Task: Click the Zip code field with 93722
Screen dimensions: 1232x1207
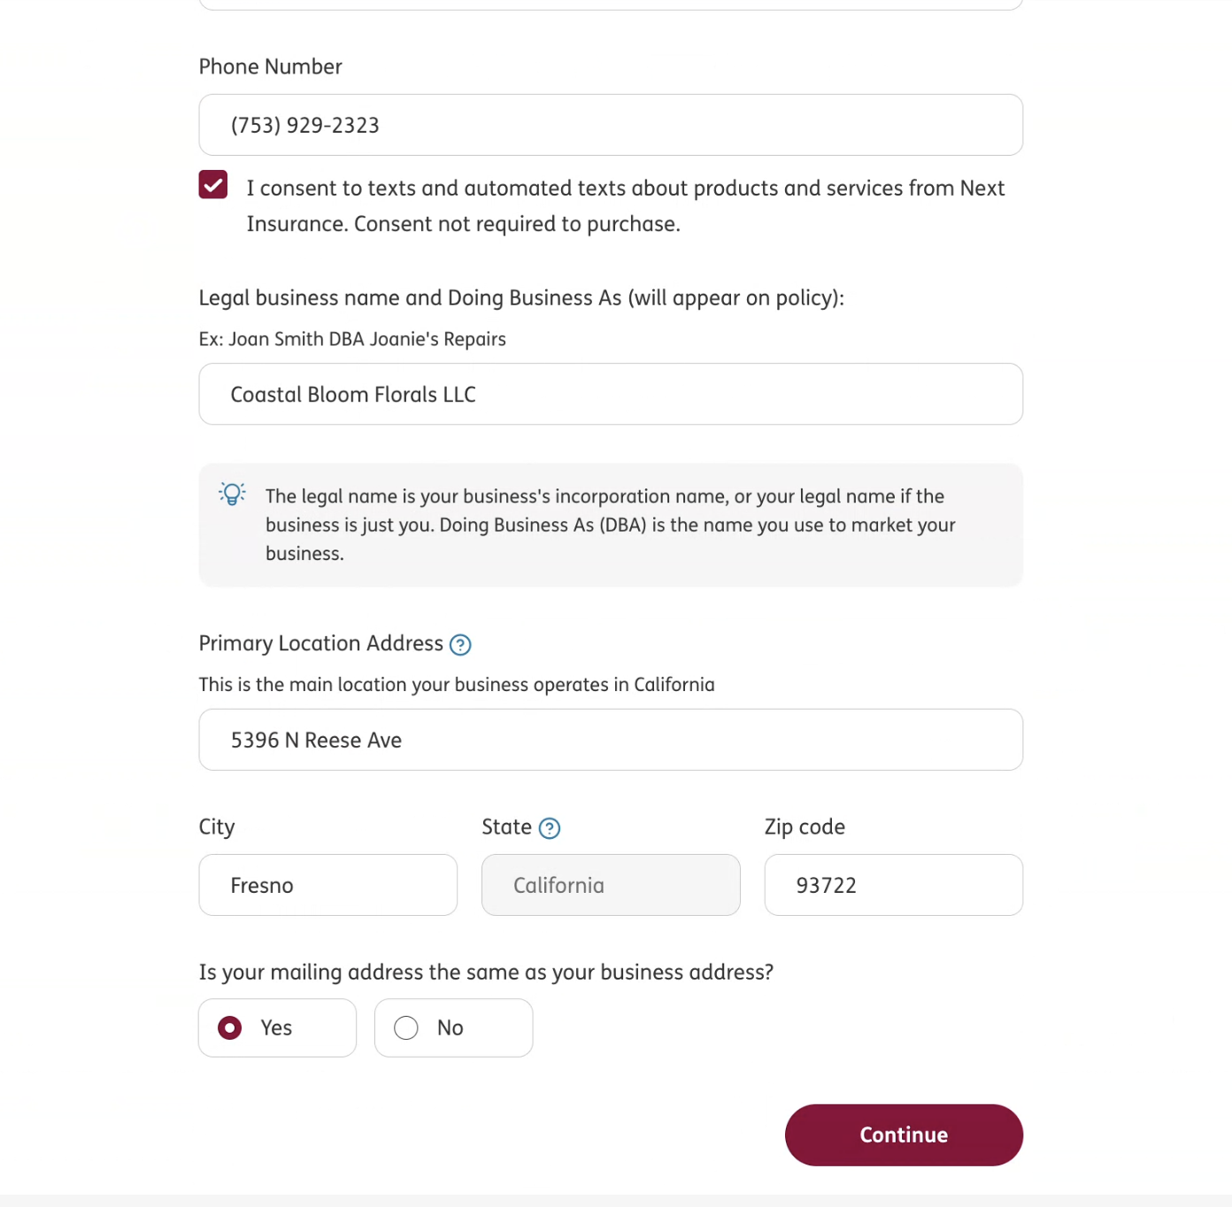Action: 894,885
